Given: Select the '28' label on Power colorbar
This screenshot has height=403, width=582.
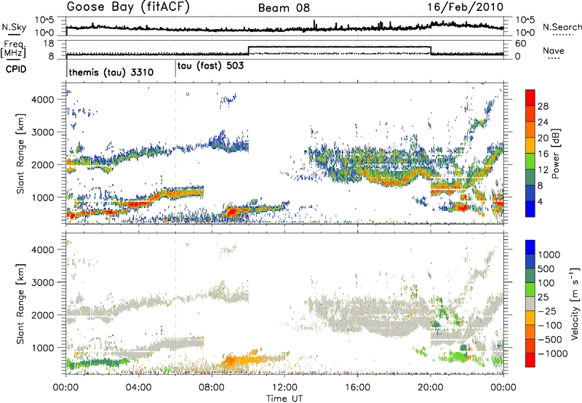Looking at the screenshot, I should pyautogui.click(x=543, y=106).
